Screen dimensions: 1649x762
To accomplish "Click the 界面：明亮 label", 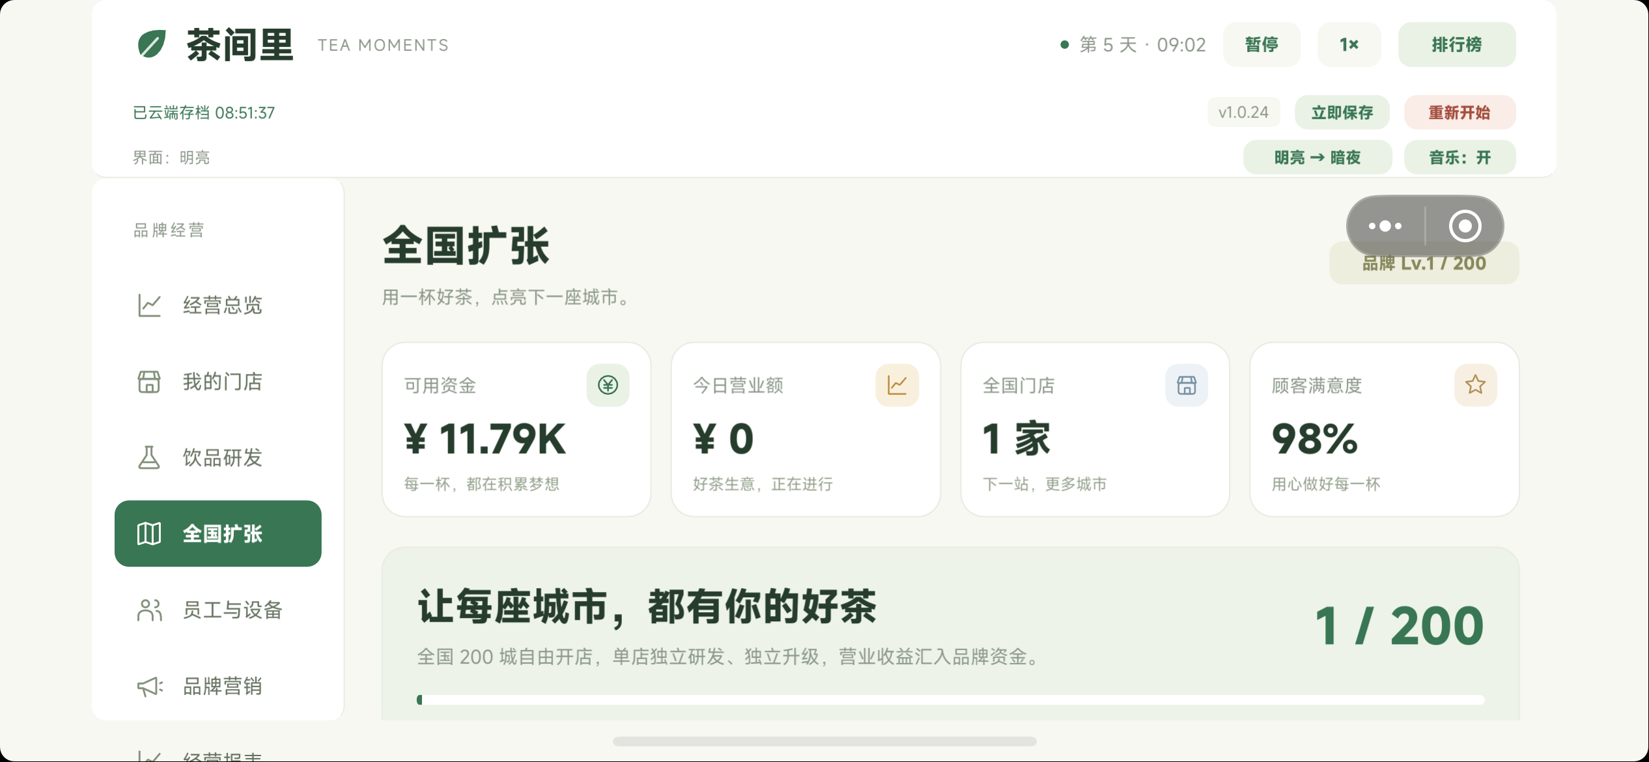I will (x=171, y=158).
